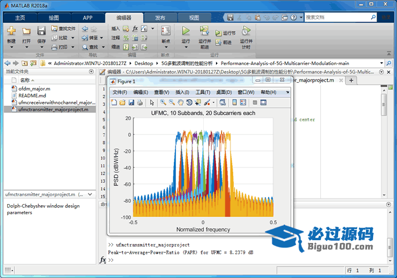This screenshot has width=397, height=278.
Task: Click the Link Plot icon in Figure 1
Action: tap(223, 102)
